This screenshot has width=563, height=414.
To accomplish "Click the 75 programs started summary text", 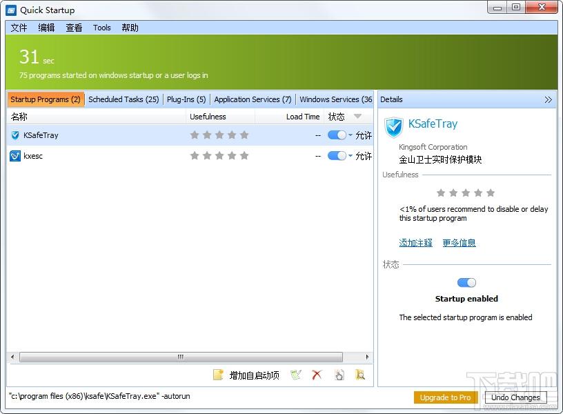I will point(113,75).
